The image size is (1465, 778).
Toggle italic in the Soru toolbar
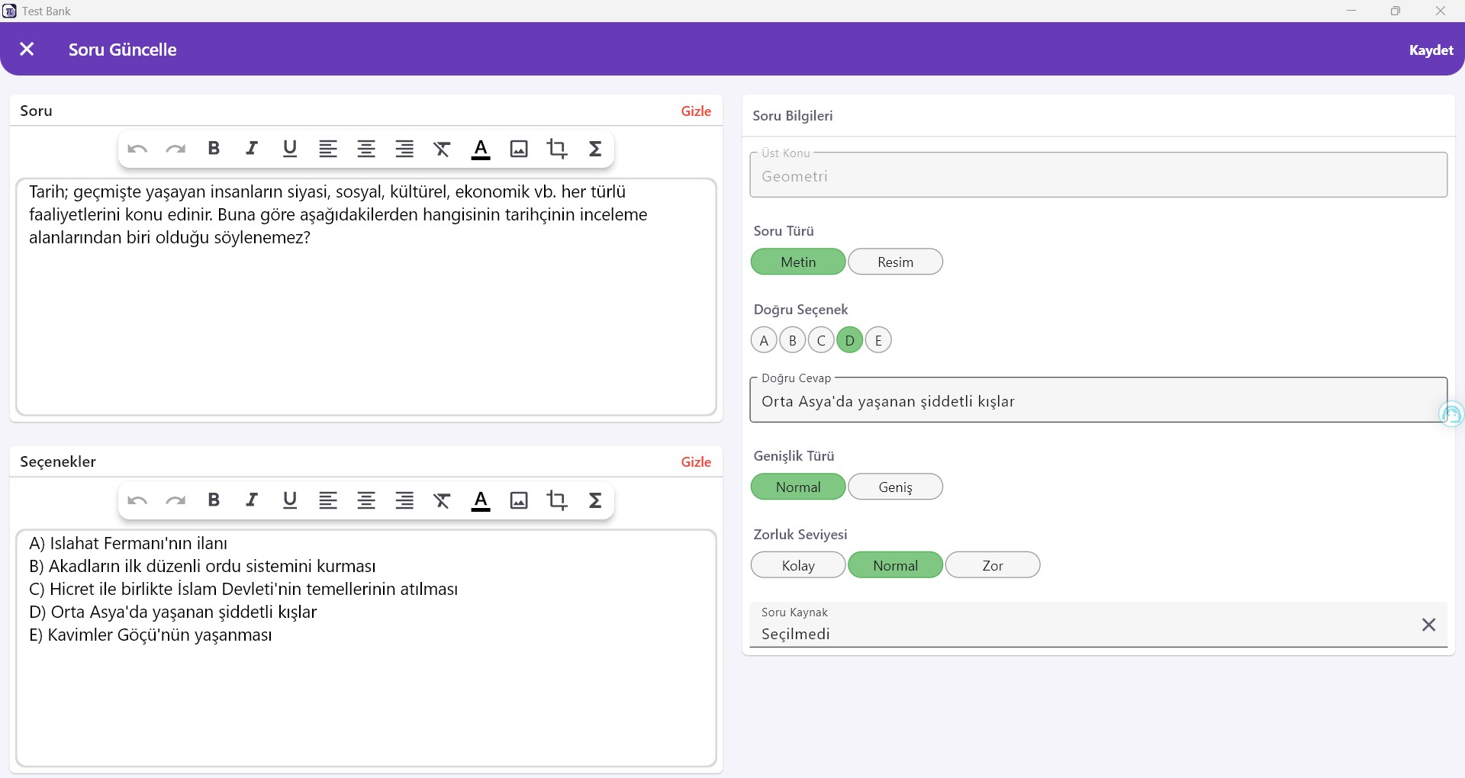(x=252, y=149)
